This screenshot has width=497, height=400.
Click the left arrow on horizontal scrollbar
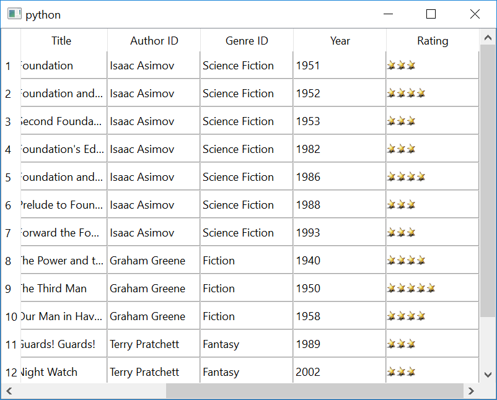pyautogui.click(x=9, y=391)
